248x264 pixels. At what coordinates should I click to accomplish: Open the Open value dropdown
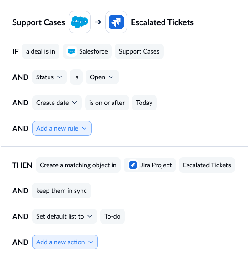tap(102, 77)
